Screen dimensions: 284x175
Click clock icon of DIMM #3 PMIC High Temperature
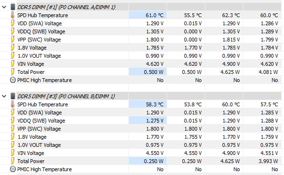(x=13, y=169)
